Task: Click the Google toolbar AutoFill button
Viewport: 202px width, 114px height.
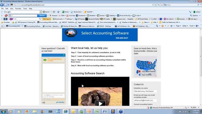Action: pos(89,12)
